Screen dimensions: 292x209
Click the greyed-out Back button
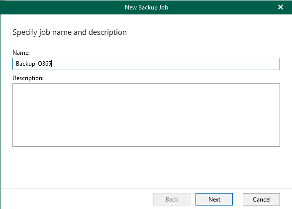click(172, 200)
